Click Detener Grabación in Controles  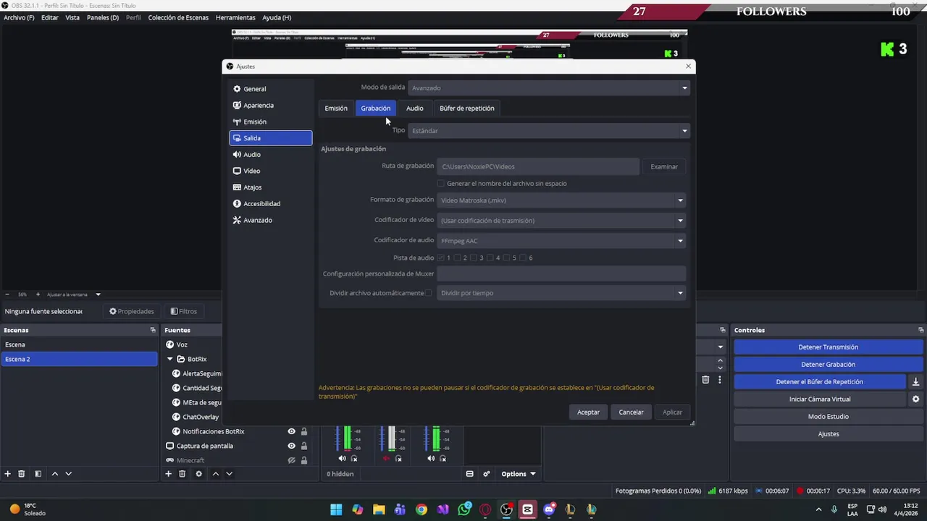(x=828, y=365)
